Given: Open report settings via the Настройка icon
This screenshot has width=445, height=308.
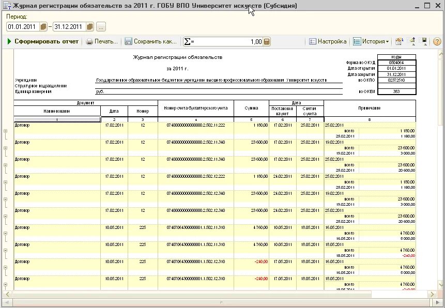Looking at the screenshot, I should [312, 41].
